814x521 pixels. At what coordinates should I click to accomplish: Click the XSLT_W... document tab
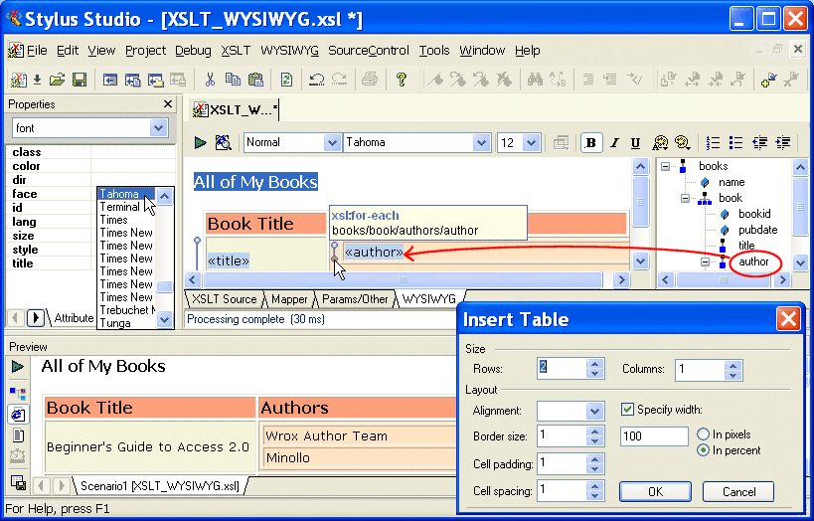236,109
